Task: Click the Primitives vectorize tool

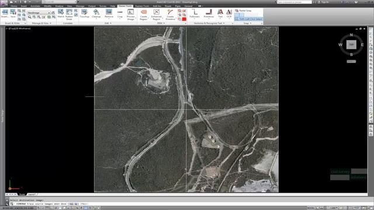Action: (x=209, y=13)
